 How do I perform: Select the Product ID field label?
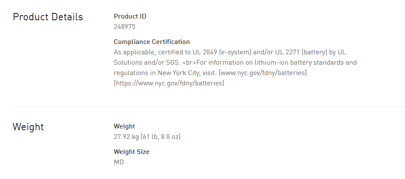click(x=130, y=16)
